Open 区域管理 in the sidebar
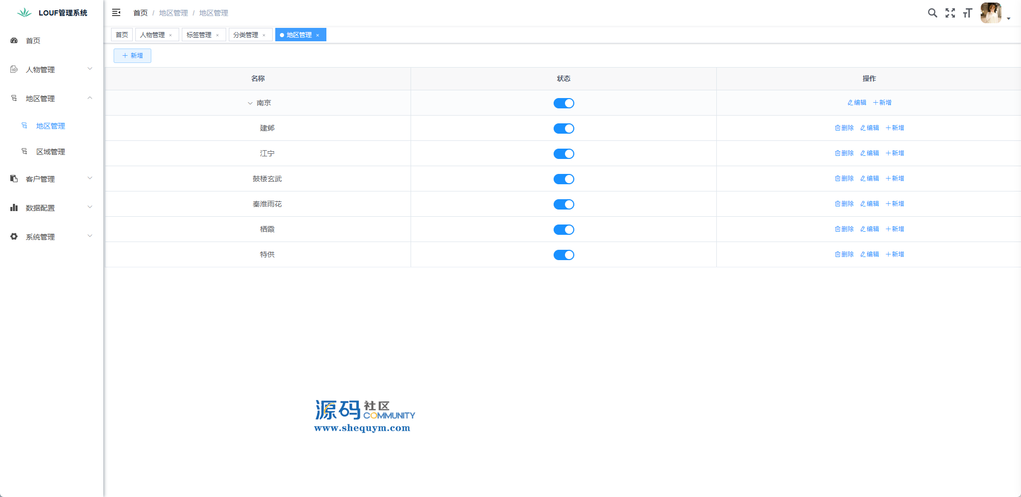1021x497 pixels. tap(51, 152)
